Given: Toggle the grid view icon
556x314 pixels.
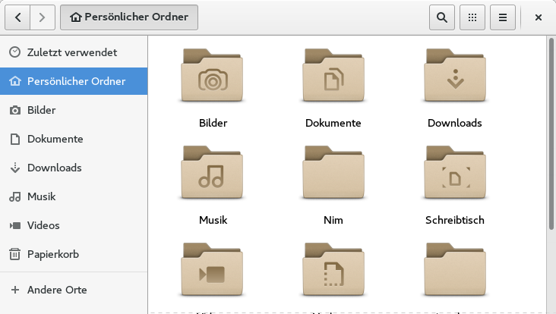Looking at the screenshot, I should tap(472, 17).
